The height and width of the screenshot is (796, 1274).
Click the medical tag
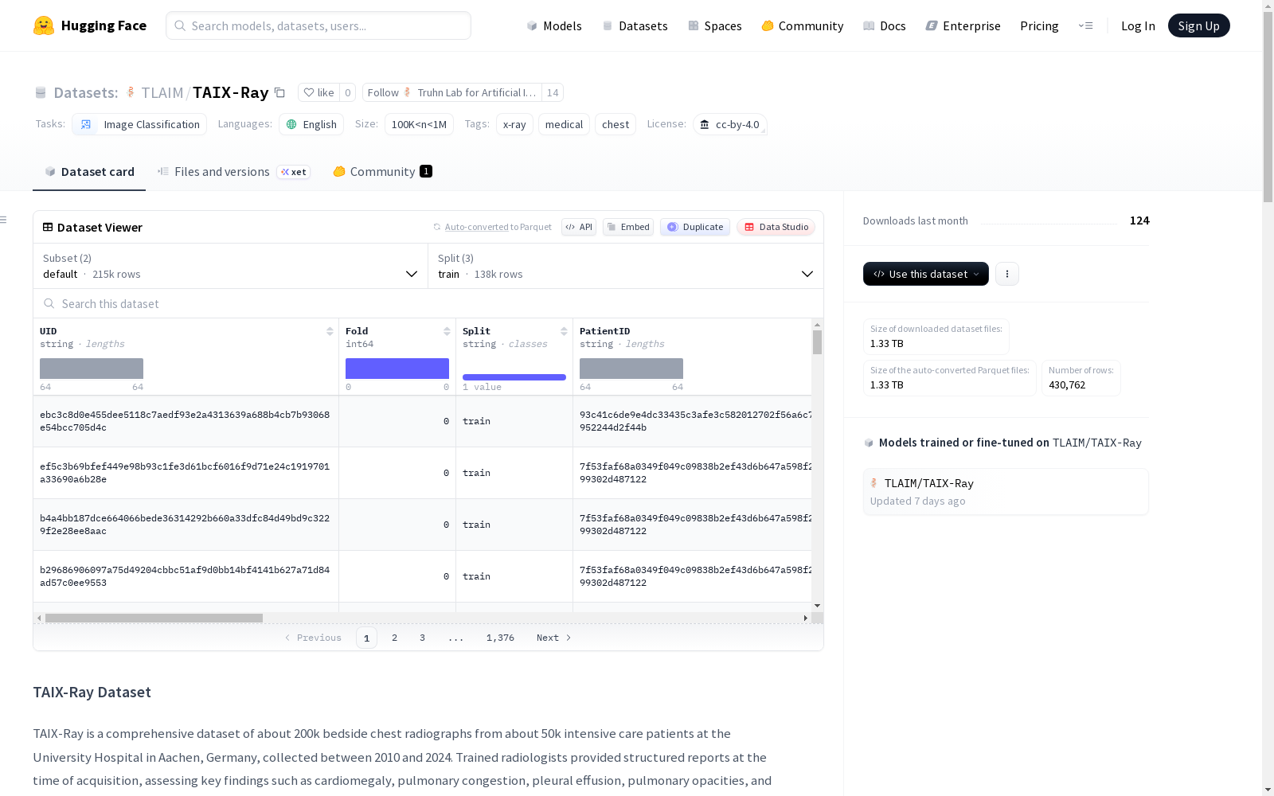564,124
